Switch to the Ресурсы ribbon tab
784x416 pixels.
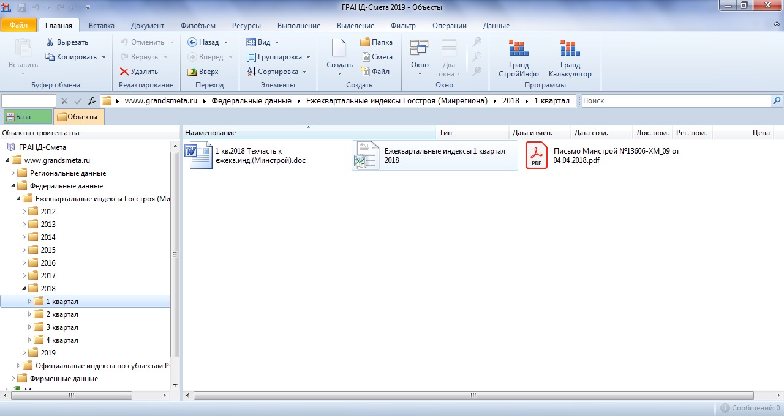[x=246, y=26]
